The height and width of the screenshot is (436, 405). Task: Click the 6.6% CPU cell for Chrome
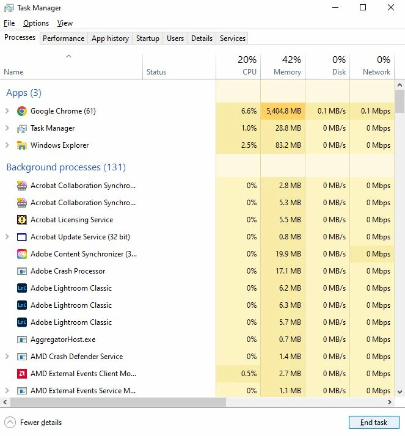(x=238, y=111)
